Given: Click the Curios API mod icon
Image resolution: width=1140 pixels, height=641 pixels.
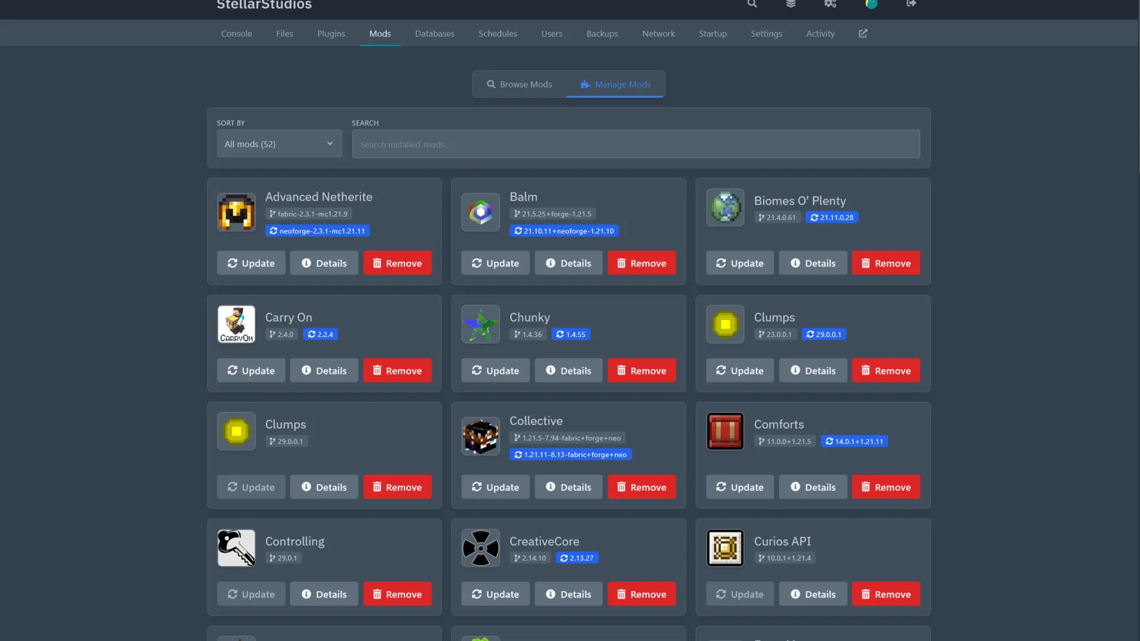Looking at the screenshot, I should [725, 548].
